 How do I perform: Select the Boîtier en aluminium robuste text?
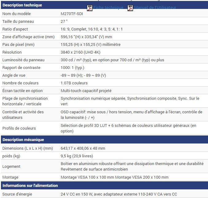(x=132, y=166)
